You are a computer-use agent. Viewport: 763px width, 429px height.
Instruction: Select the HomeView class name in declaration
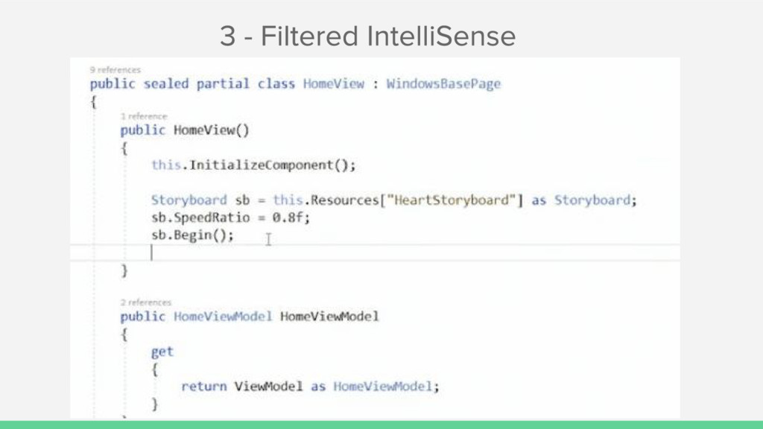(x=333, y=83)
